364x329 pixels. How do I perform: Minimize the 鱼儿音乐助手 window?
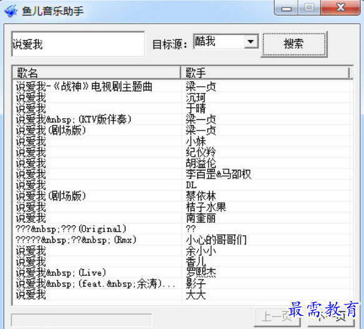click(287, 8)
